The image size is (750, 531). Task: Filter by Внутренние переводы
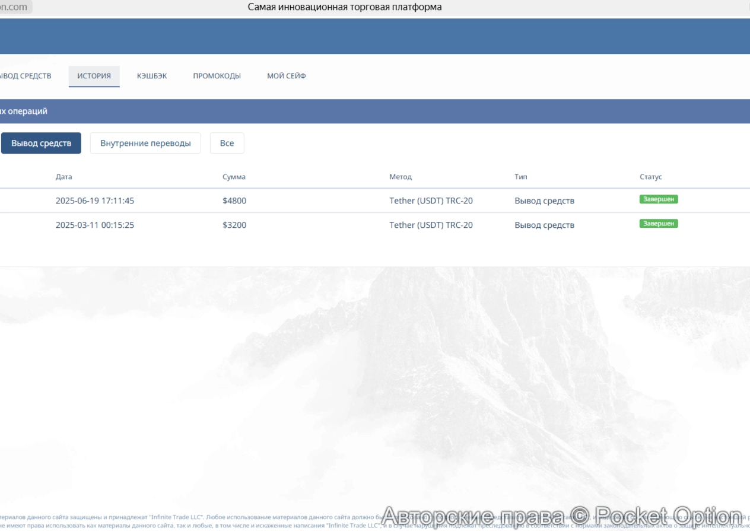click(x=145, y=143)
